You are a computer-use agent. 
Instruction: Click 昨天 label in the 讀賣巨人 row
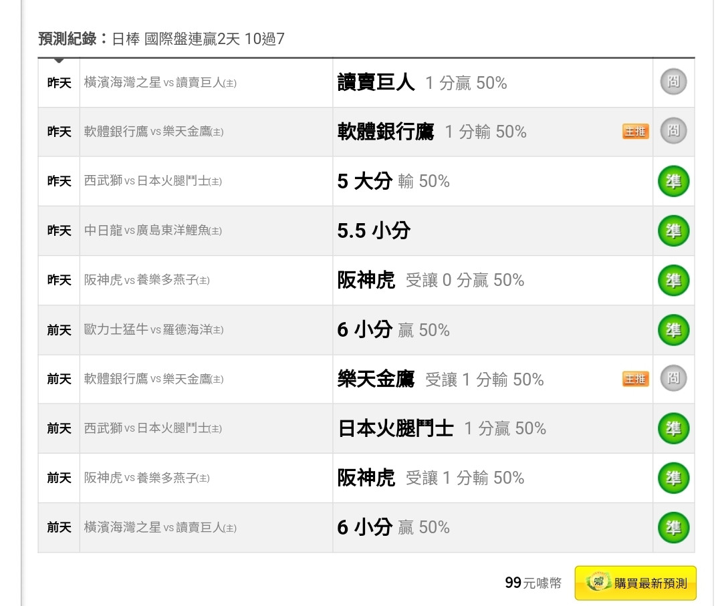tap(59, 83)
